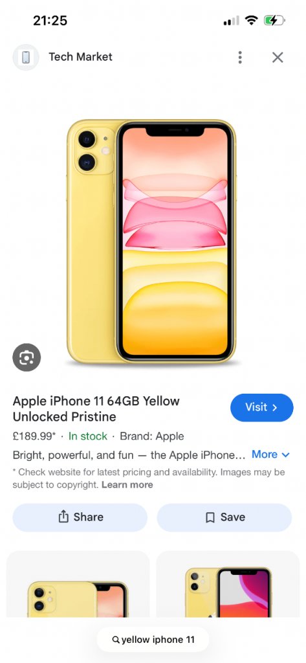Tap the Tech Market site logo icon
306x663 pixels.
(x=26, y=57)
